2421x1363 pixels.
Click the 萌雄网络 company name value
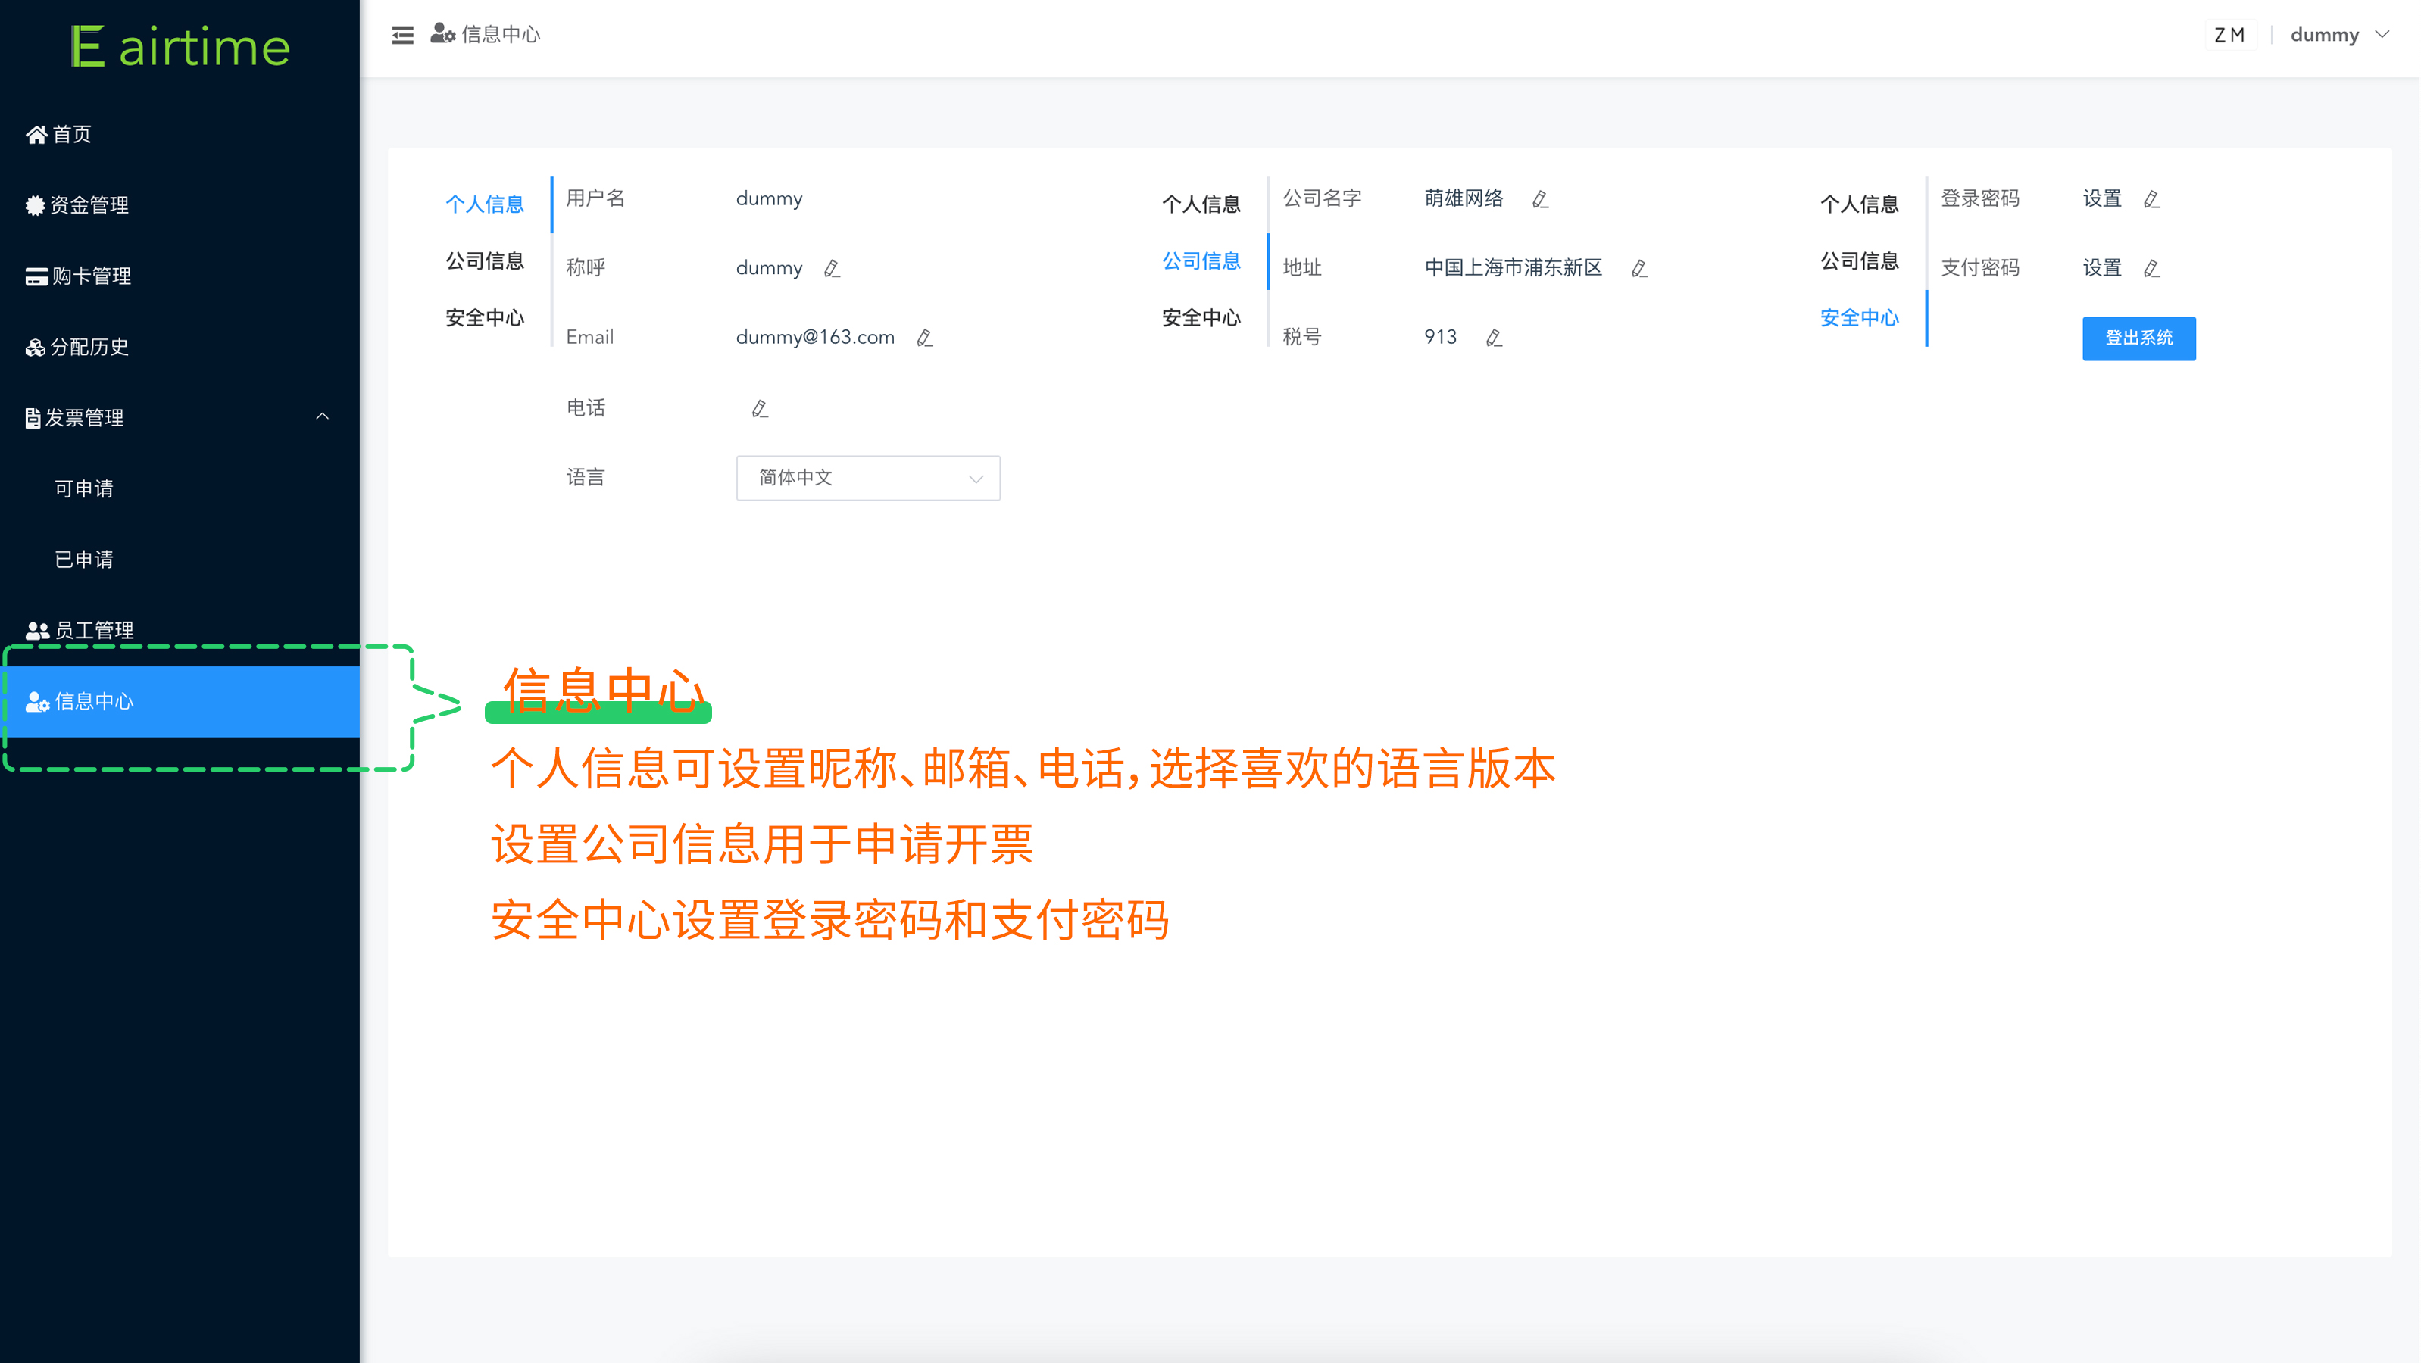tap(1464, 199)
